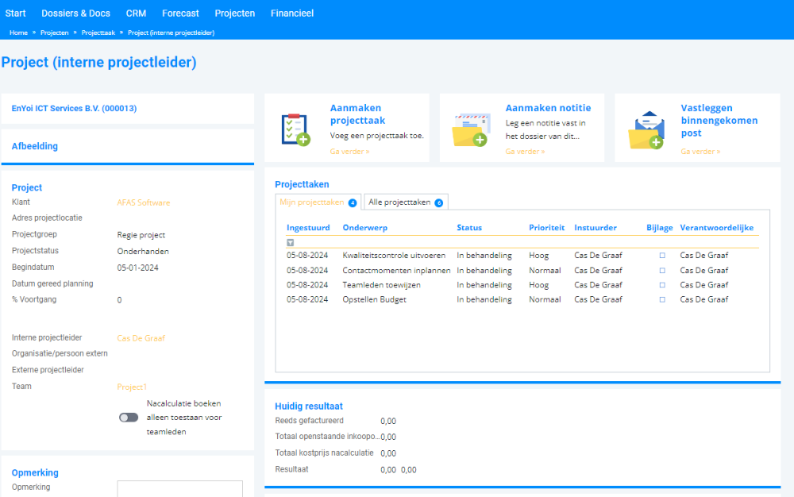Open the Aanmaken projecttaak title link

[357, 114]
